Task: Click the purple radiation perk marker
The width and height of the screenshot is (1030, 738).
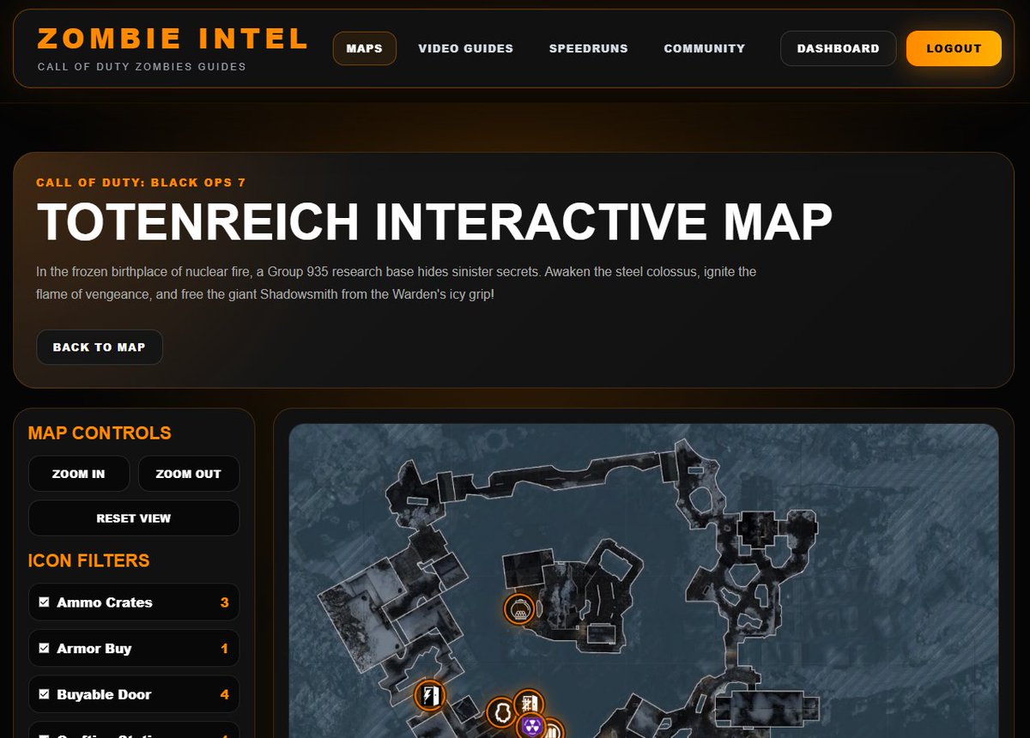Action: pos(532,727)
